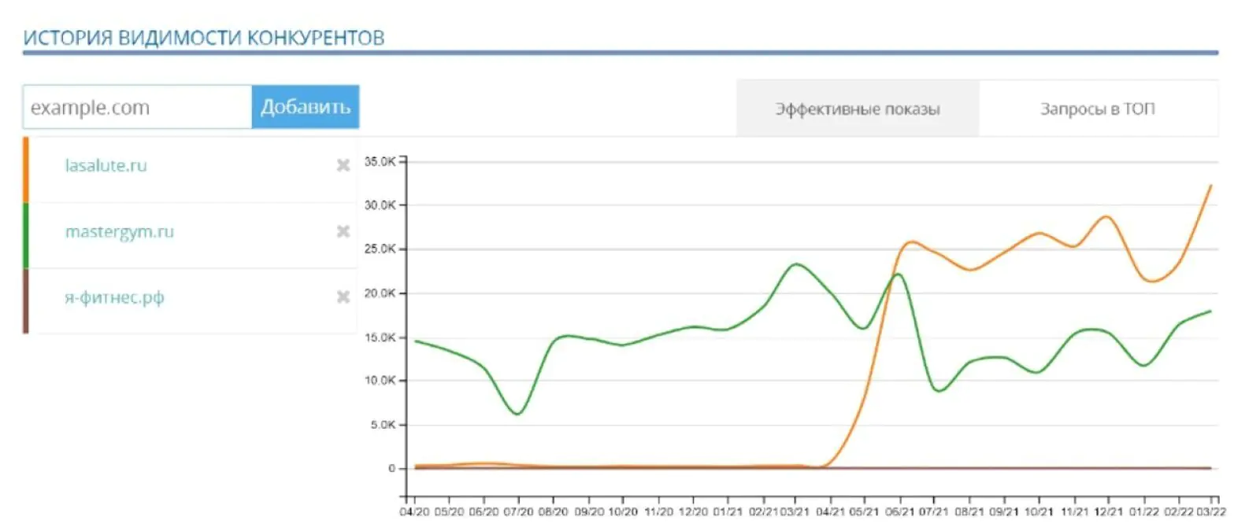
Task: Click the green color bar for mastergym.ru
Action: 26,235
